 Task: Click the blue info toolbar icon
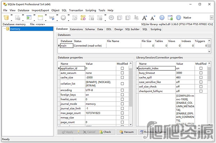(x=179, y=18)
